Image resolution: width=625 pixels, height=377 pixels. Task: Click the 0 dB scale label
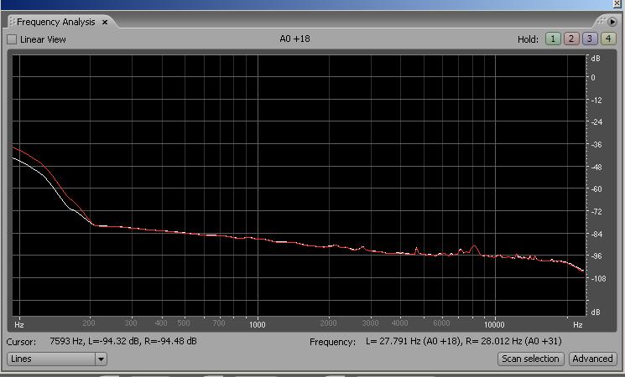[593, 78]
